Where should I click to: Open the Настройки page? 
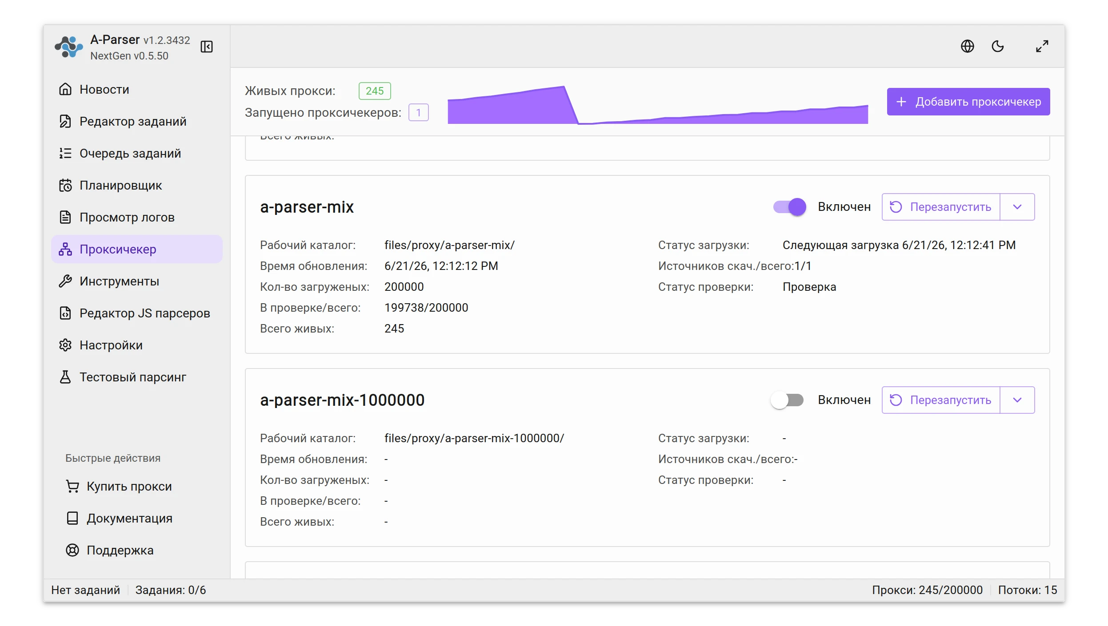coord(137,345)
